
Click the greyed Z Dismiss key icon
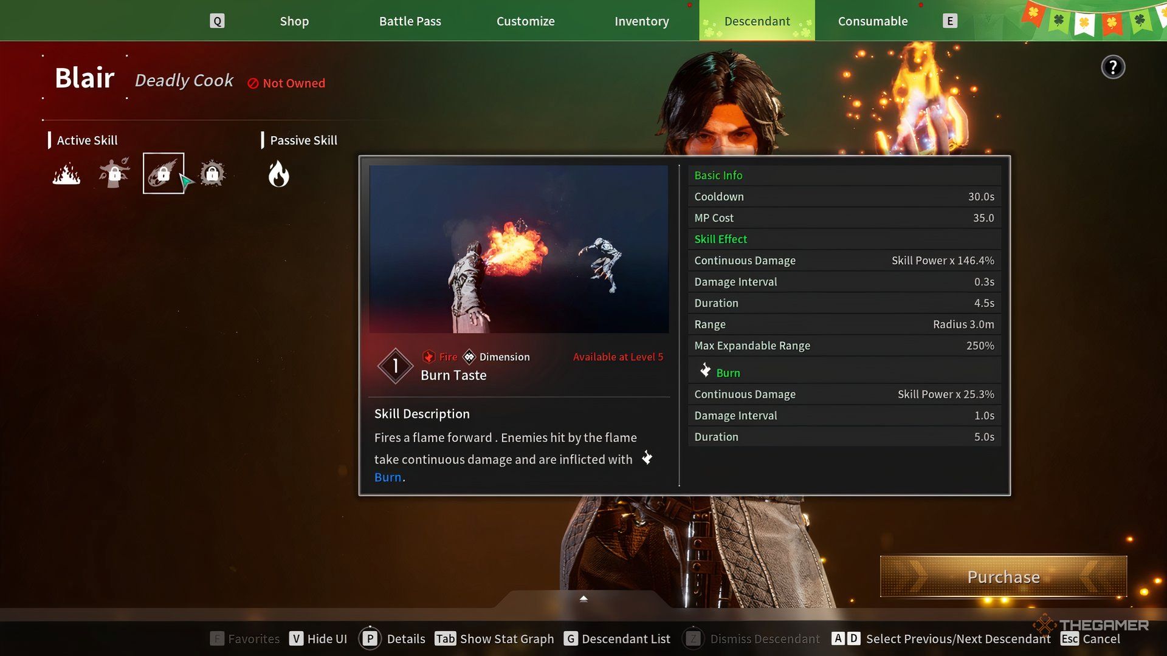[x=693, y=638]
